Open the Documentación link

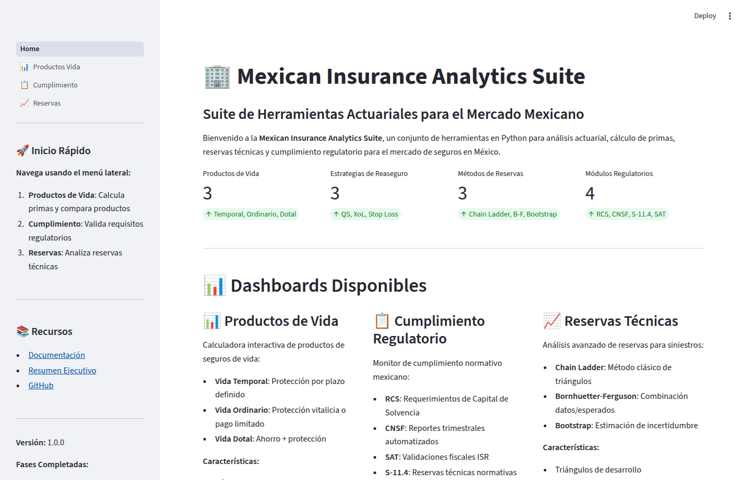tap(57, 355)
